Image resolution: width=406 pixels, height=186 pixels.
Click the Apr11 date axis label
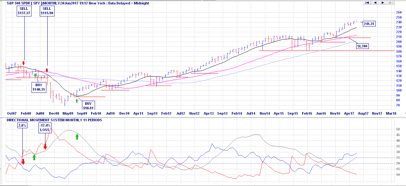(x=138, y=113)
